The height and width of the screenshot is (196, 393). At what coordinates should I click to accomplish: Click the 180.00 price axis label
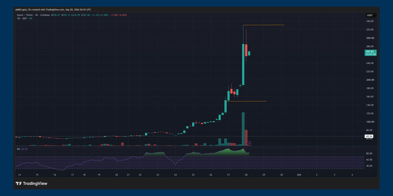coord(370,88)
